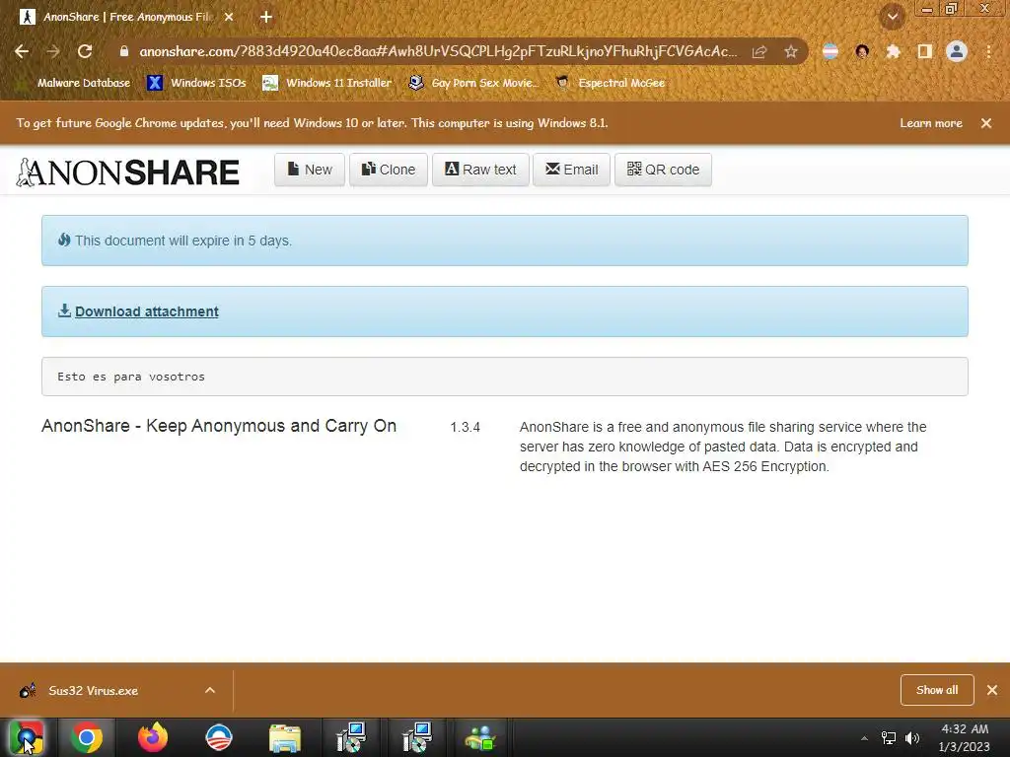
Task: Open the Extensions puzzle menu
Action: tap(893, 51)
